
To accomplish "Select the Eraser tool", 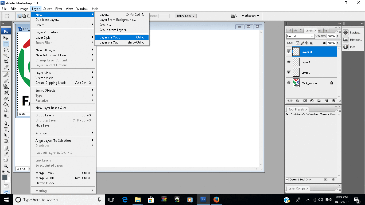I will [6, 98].
